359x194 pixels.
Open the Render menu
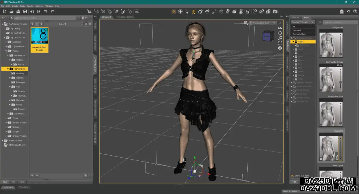tap(30, 6)
